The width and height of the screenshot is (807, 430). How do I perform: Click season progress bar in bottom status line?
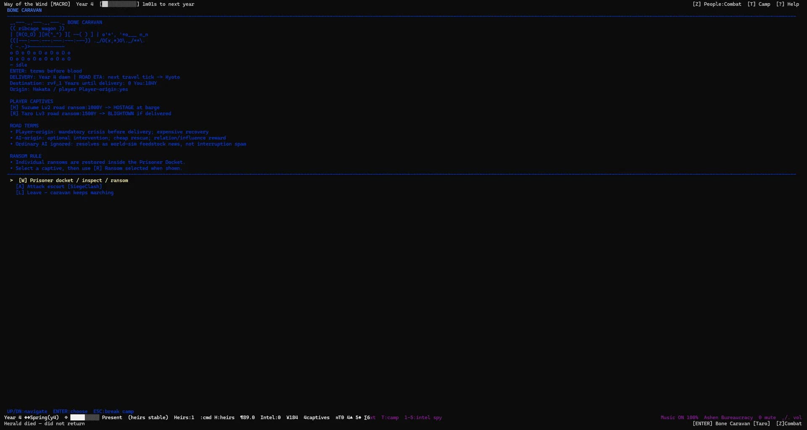point(84,418)
